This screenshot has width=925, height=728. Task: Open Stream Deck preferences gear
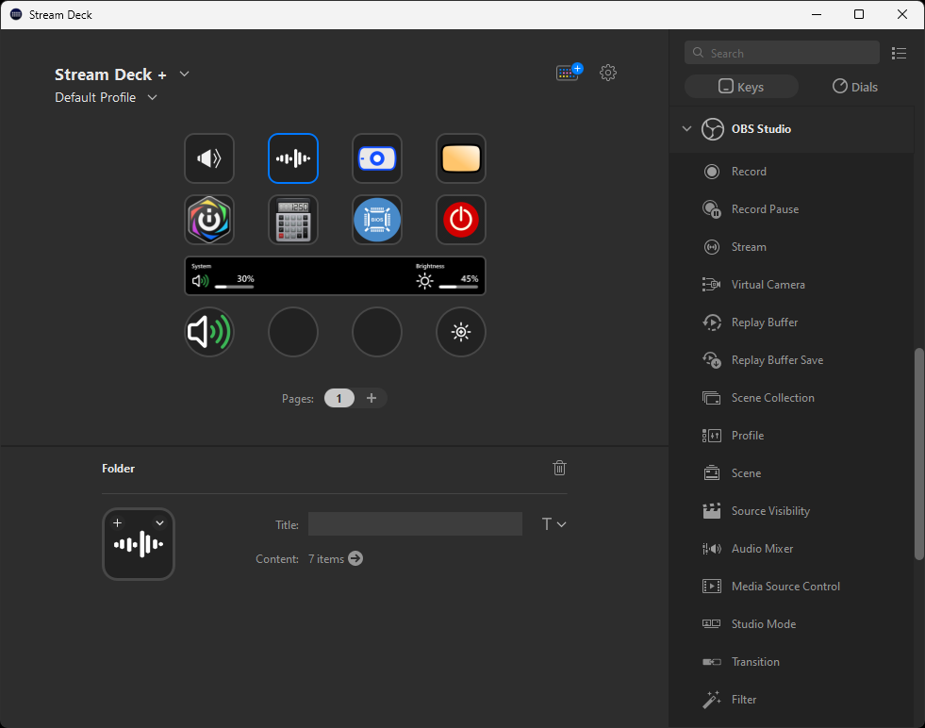pyautogui.click(x=608, y=73)
